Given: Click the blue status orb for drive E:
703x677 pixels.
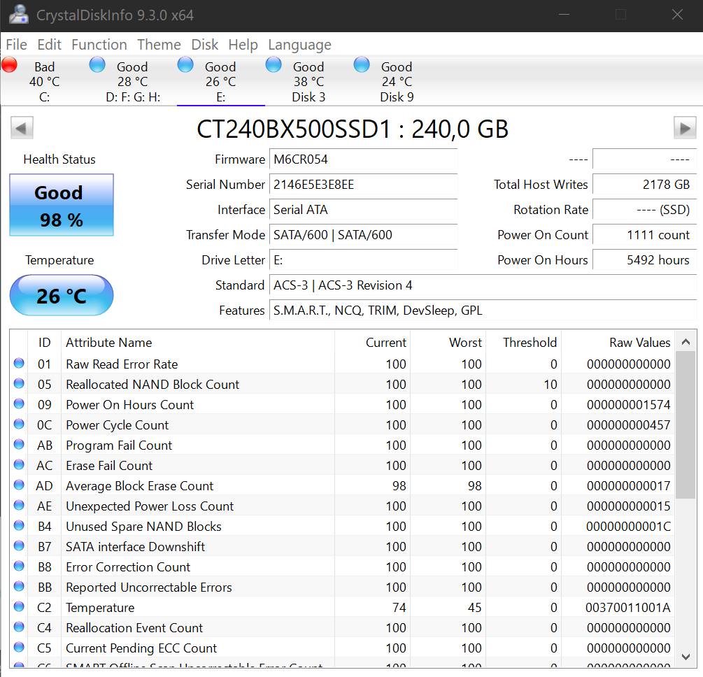Looking at the screenshot, I should 185,65.
